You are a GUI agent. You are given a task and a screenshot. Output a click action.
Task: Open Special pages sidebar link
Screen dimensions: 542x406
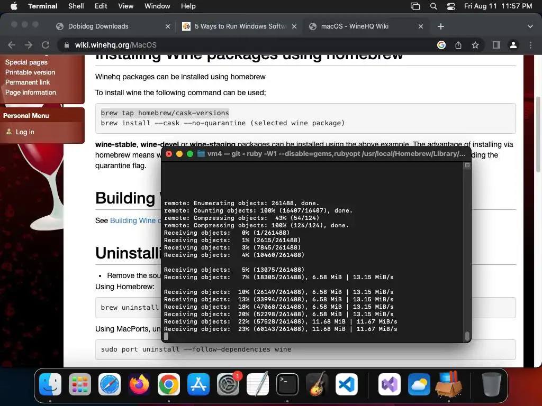pos(26,62)
